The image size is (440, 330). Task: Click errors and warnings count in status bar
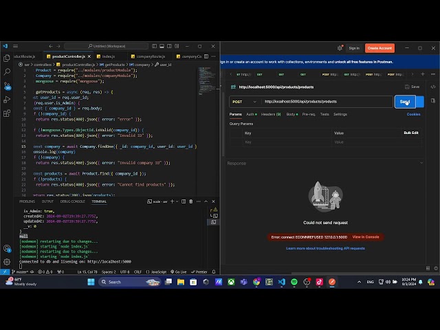(45, 272)
